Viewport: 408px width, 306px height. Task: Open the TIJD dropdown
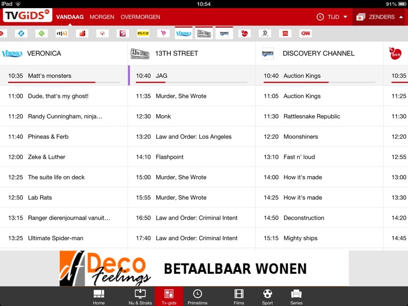coord(332,17)
